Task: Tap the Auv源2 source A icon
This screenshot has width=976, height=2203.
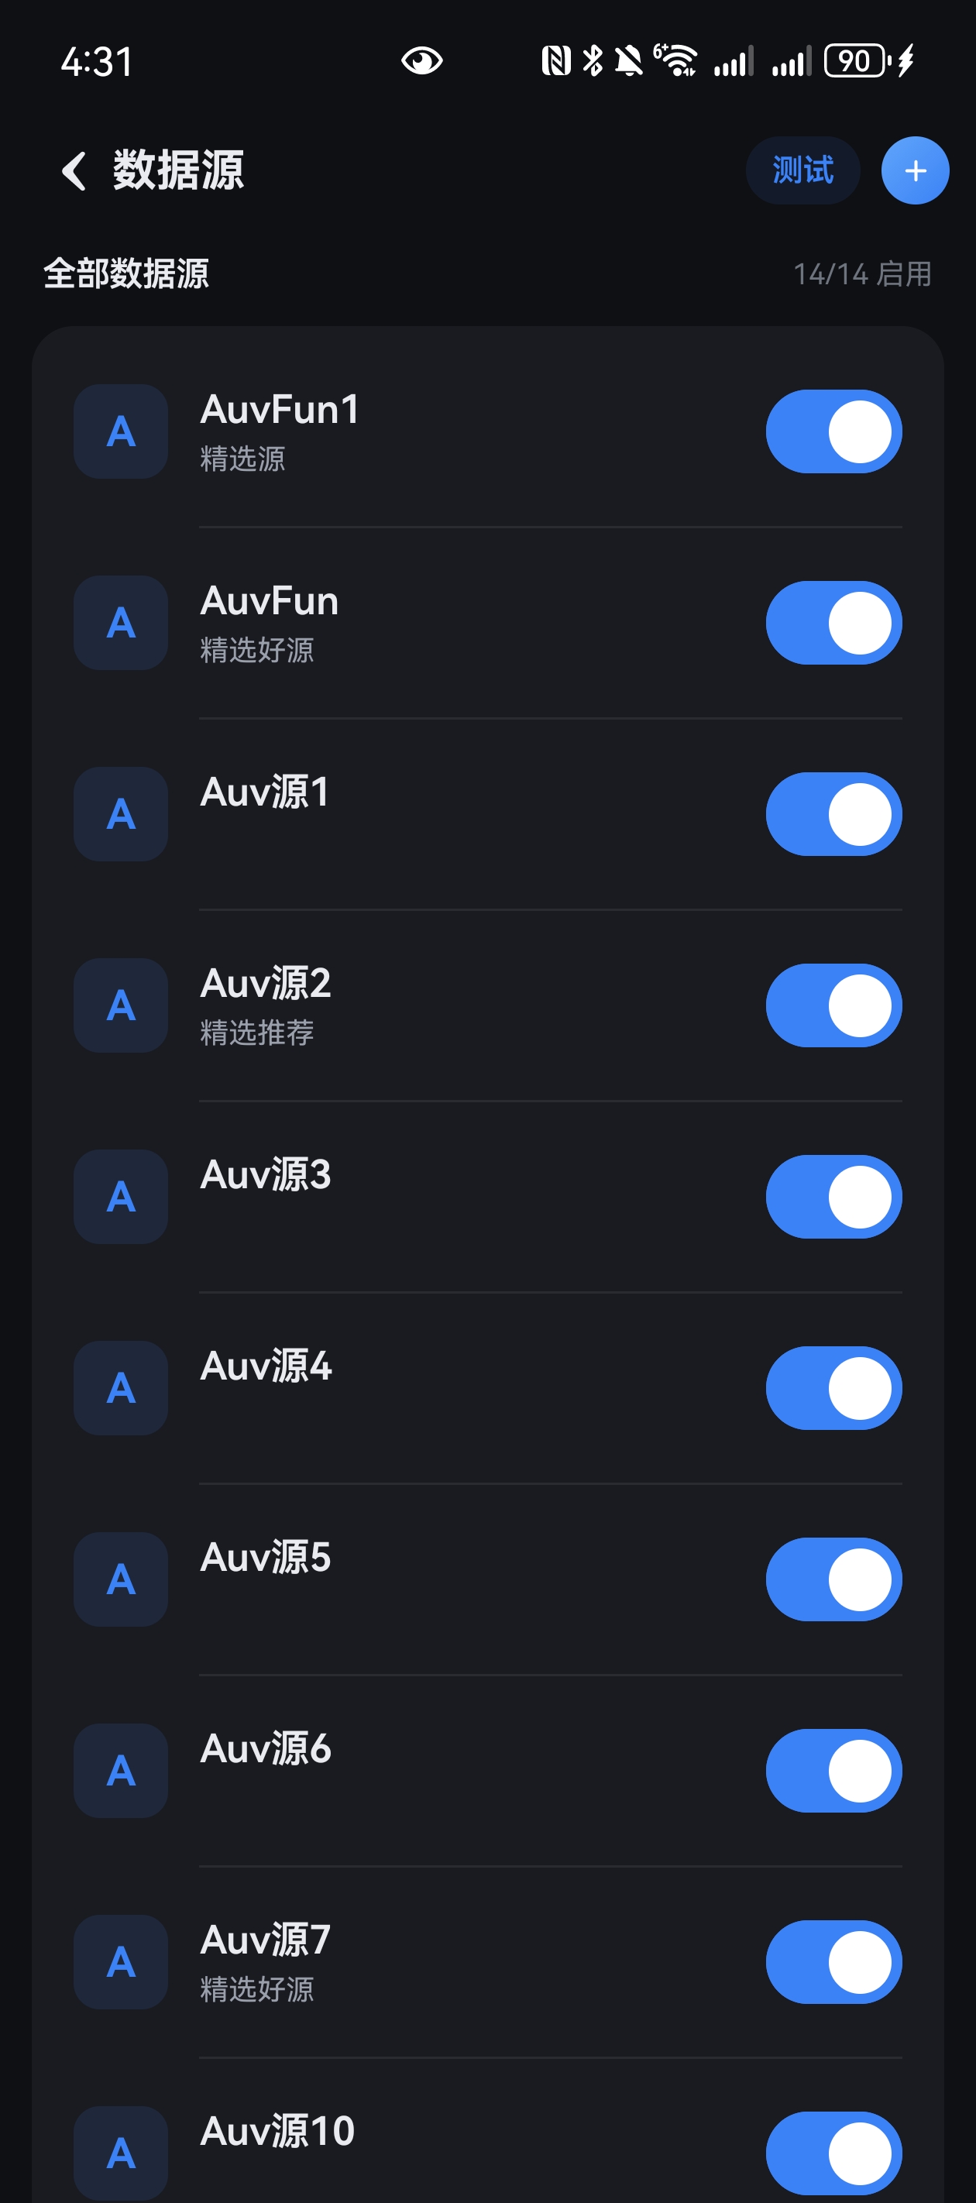Action: tap(121, 1005)
